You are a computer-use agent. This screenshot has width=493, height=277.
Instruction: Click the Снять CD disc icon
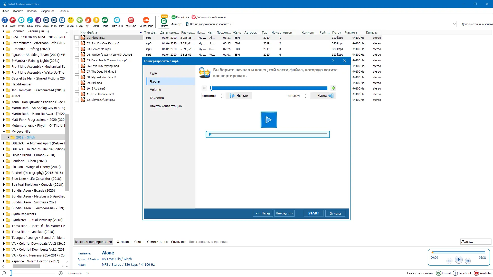[117, 20]
